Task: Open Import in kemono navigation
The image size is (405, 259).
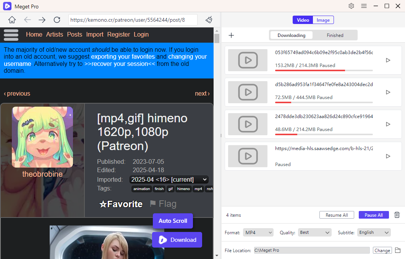Action: (94, 35)
